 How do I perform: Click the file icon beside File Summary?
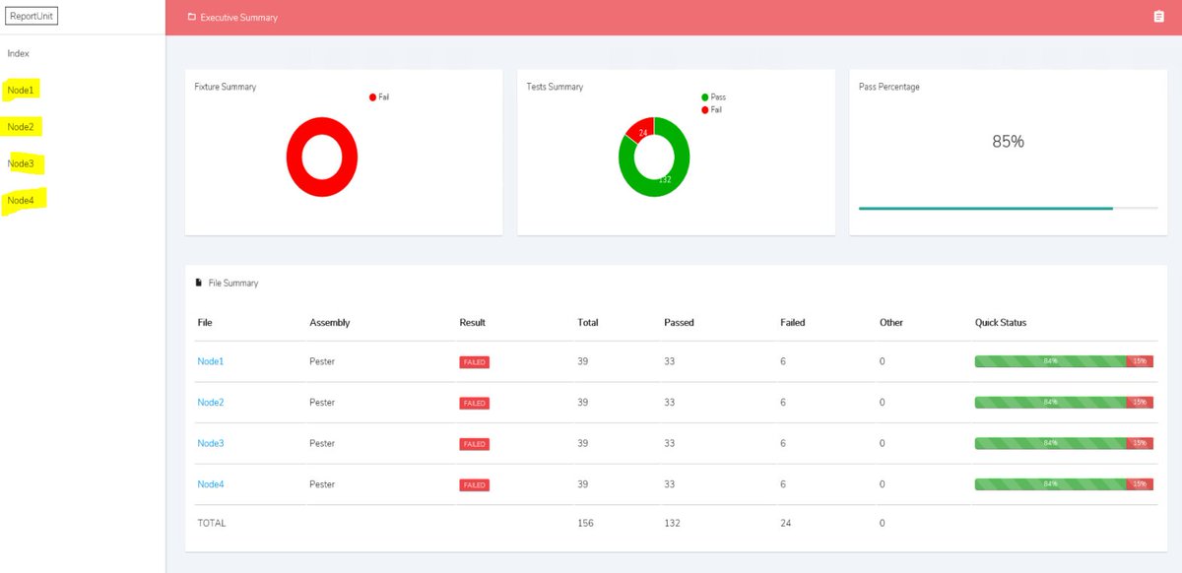click(199, 283)
